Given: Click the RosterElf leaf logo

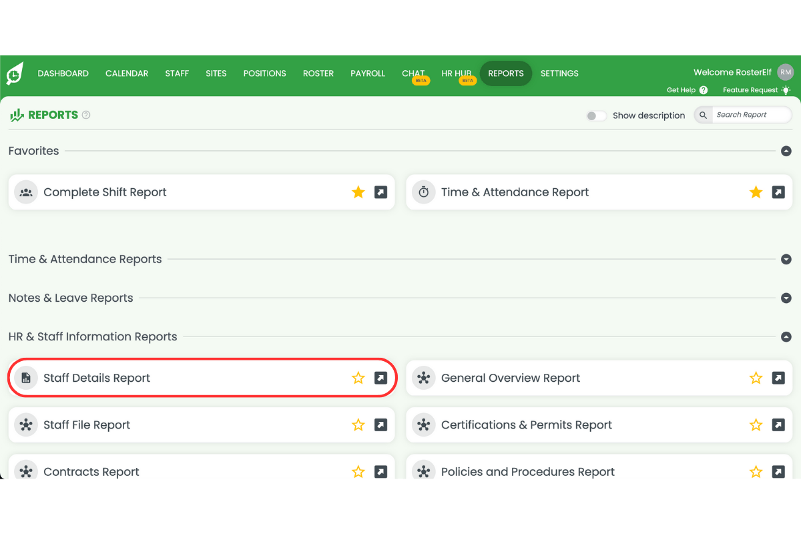Looking at the screenshot, I should tap(13, 73).
